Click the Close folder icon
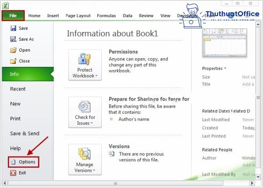Image resolution: width=263 pixels, height=188 pixels. 13,61
